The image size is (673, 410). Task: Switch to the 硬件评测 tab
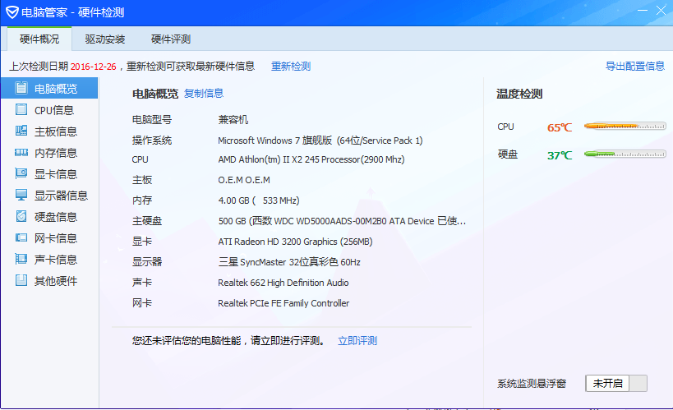[170, 39]
